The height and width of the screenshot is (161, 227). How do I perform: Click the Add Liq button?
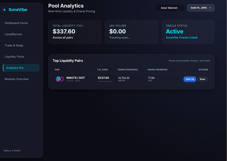[x=189, y=79]
